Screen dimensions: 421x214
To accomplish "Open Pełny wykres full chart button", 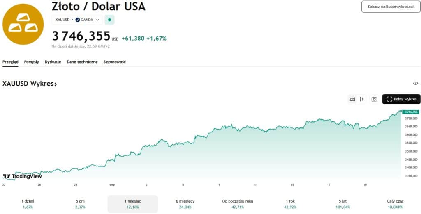I will tap(401, 99).
